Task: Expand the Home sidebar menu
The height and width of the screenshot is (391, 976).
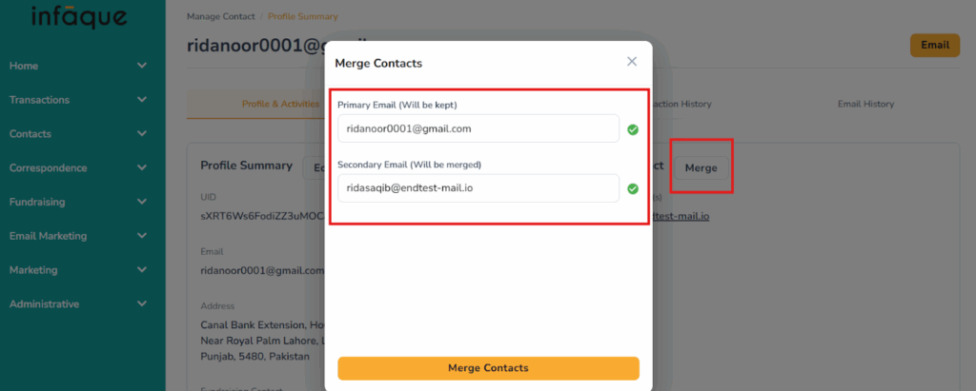Action: pos(142,66)
